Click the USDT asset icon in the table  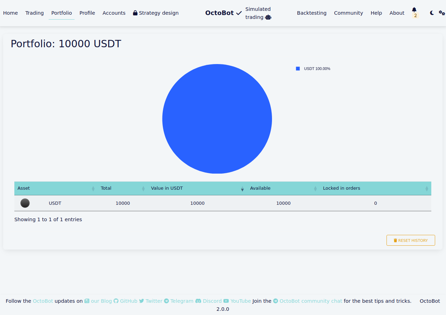click(x=25, y=203)
